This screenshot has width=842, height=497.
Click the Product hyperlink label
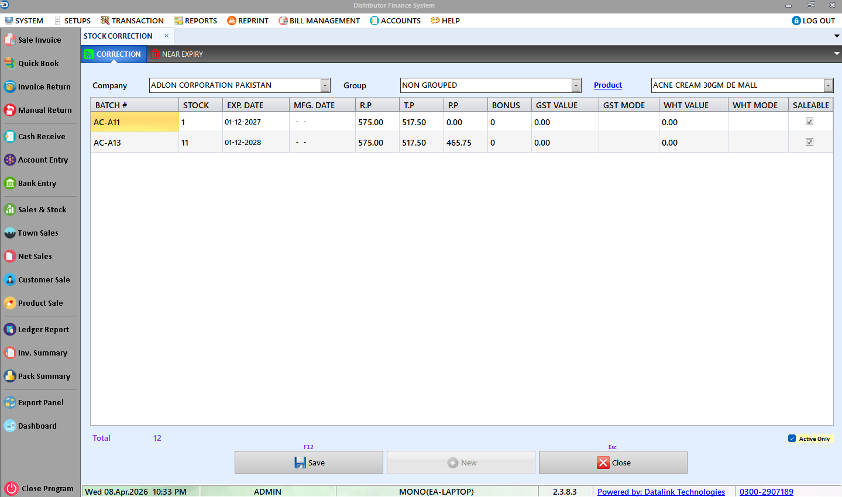point(608,85)
